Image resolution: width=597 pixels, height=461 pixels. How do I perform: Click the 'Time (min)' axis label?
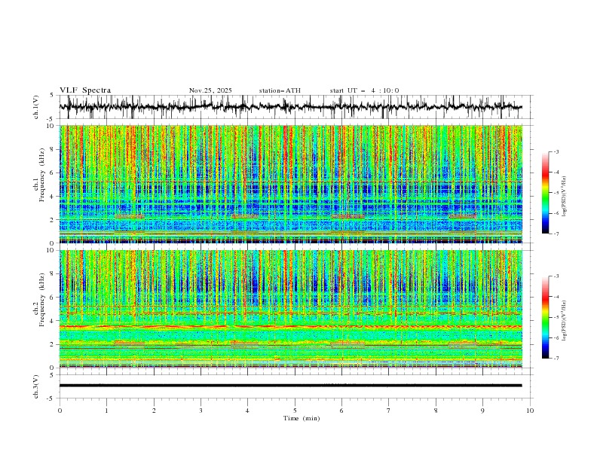(302, 418)
